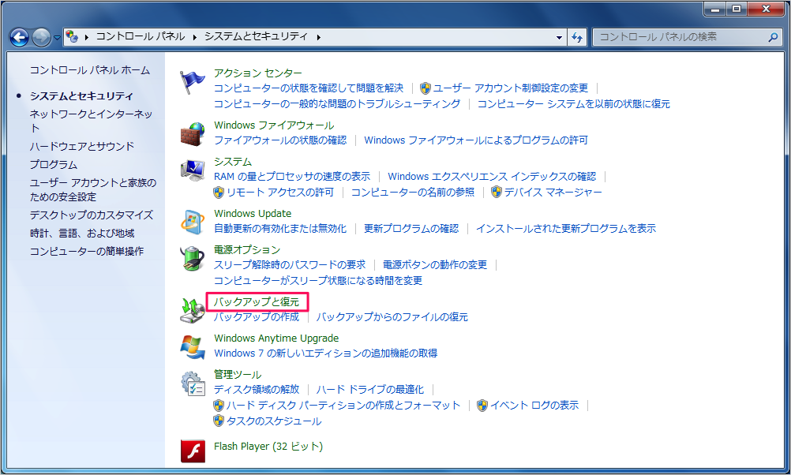
Task: Click ユーザー アカウント制御設定の変更
Action: click(511, 88)
